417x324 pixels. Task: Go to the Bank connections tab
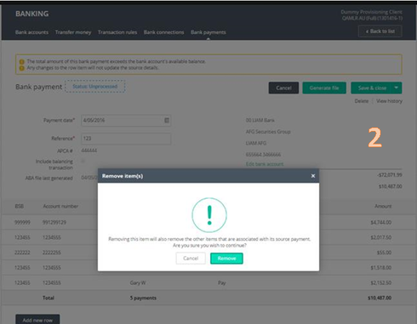(163, 32)
